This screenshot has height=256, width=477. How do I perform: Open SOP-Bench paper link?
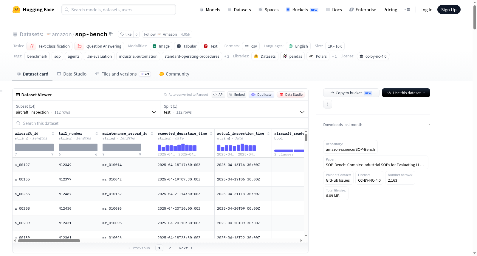tap(376, 162)
